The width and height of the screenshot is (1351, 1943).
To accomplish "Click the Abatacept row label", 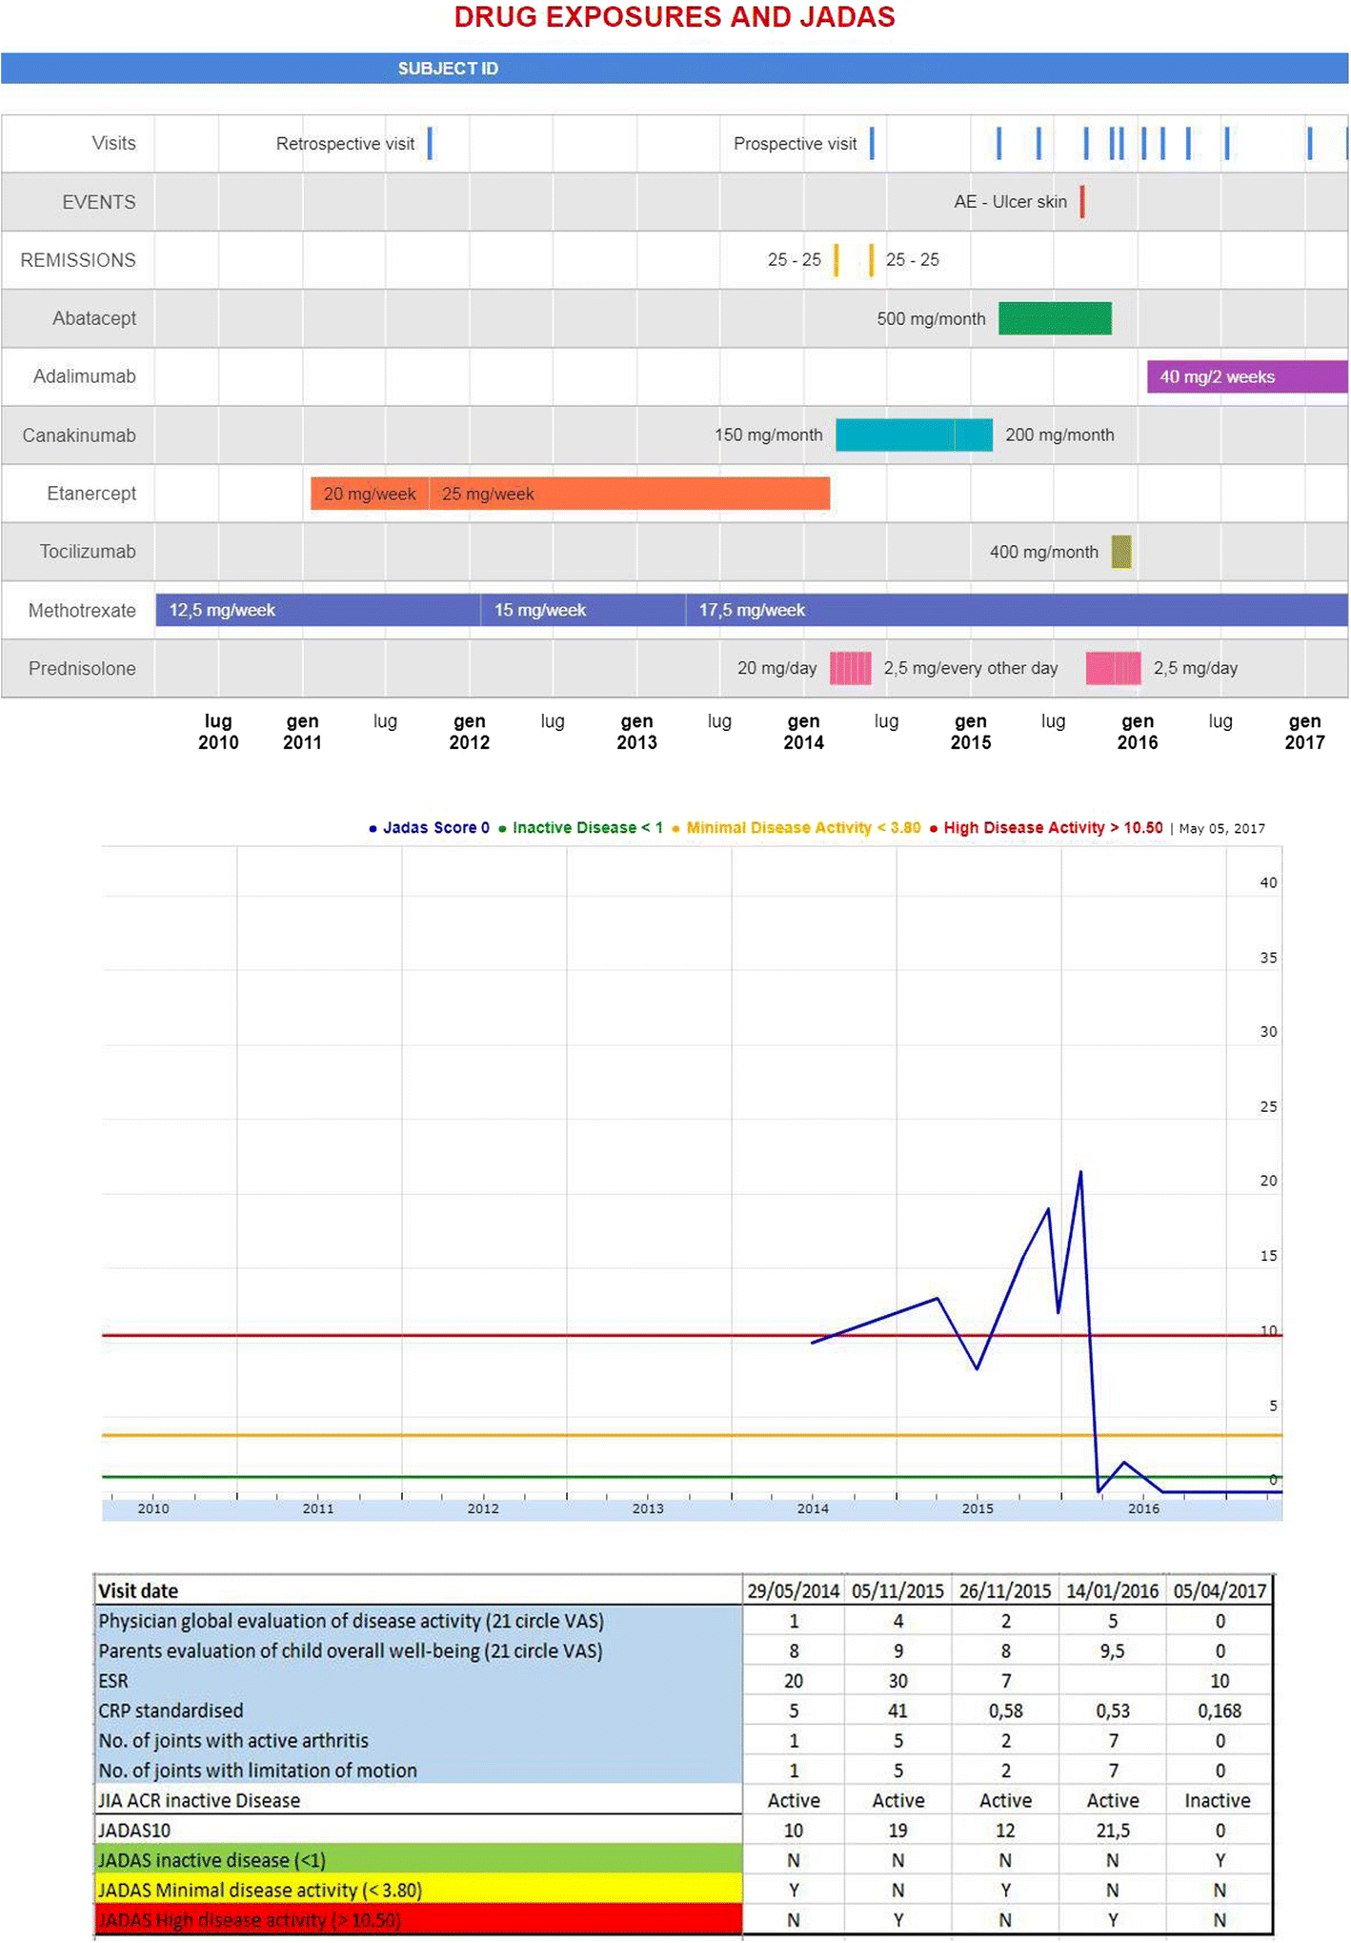I will point(94,318).
